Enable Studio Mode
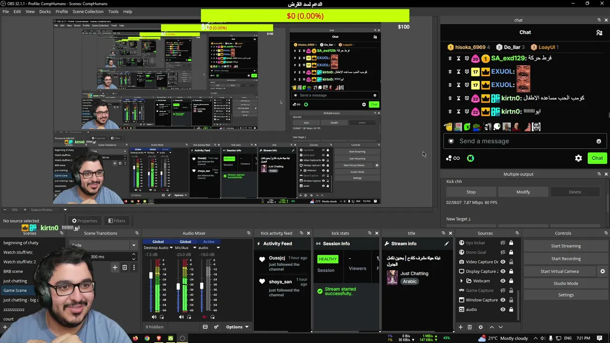 click(x=566, y=283)
